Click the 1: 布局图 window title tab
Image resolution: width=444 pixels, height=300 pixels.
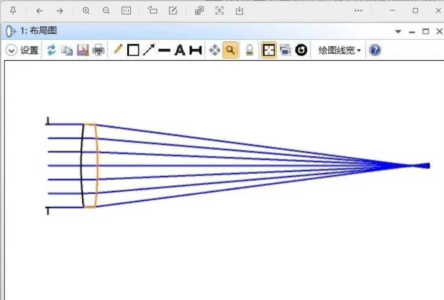tap(38, 31)
